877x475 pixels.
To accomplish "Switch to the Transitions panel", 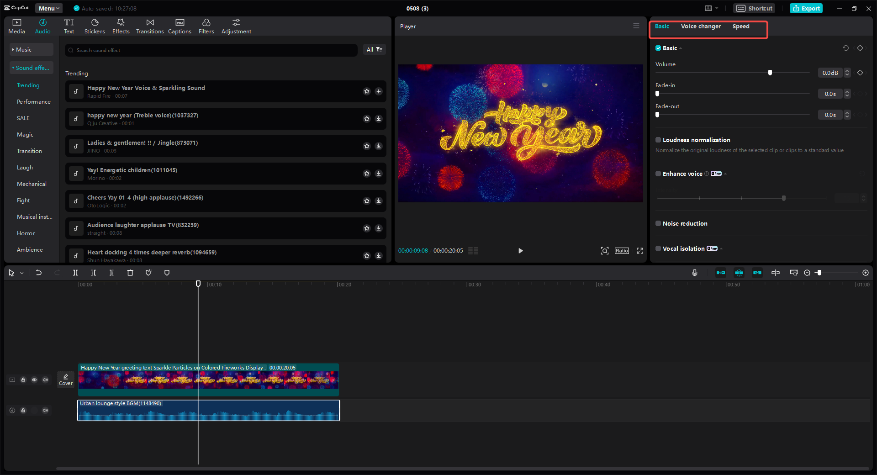I will 150,26.
